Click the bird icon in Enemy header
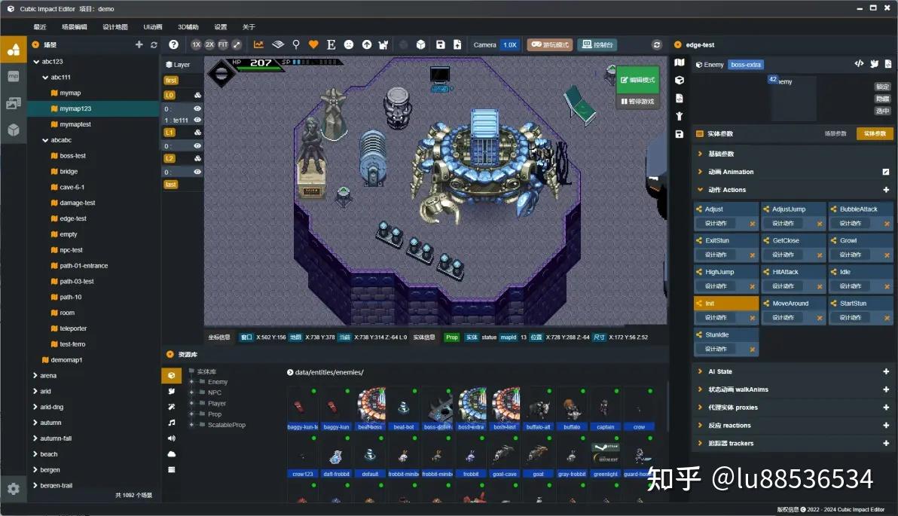This screenshot has width=898, height=516. (x=874, y=64)
